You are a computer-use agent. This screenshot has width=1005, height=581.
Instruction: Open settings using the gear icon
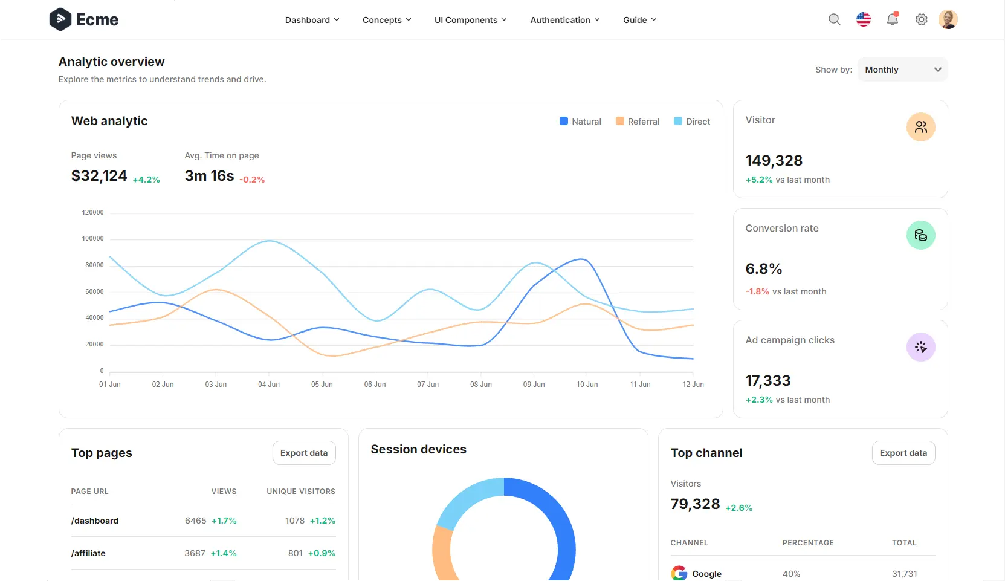click(x=921, y=19)
